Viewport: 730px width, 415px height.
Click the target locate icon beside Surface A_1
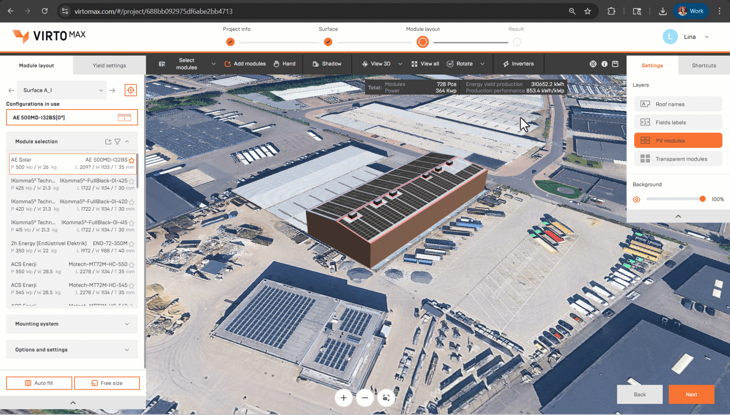(131, 90)
